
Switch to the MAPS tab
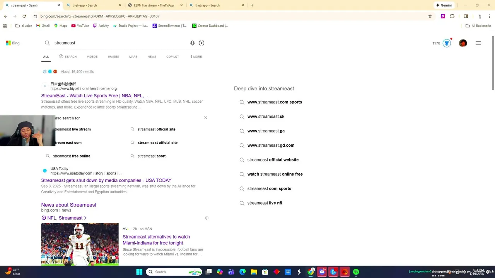point(133,57)
